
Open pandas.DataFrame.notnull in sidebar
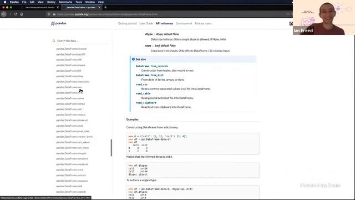point(70,104)
